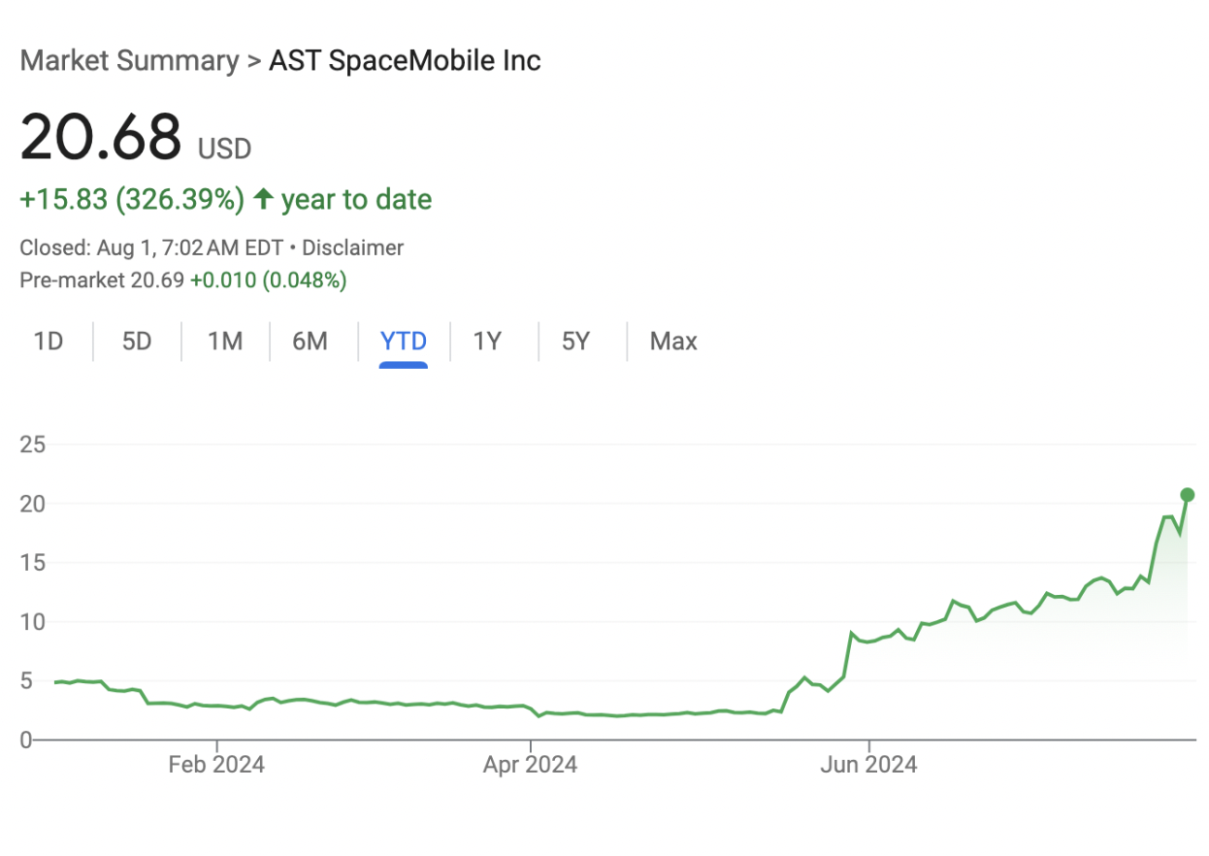Click the Feb 2024 axis label
The height and width of the screenshot is (856, 1209).
click(215, 764)
